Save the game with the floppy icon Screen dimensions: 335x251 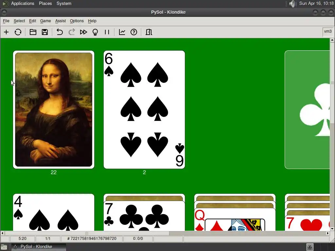(45, 32)
